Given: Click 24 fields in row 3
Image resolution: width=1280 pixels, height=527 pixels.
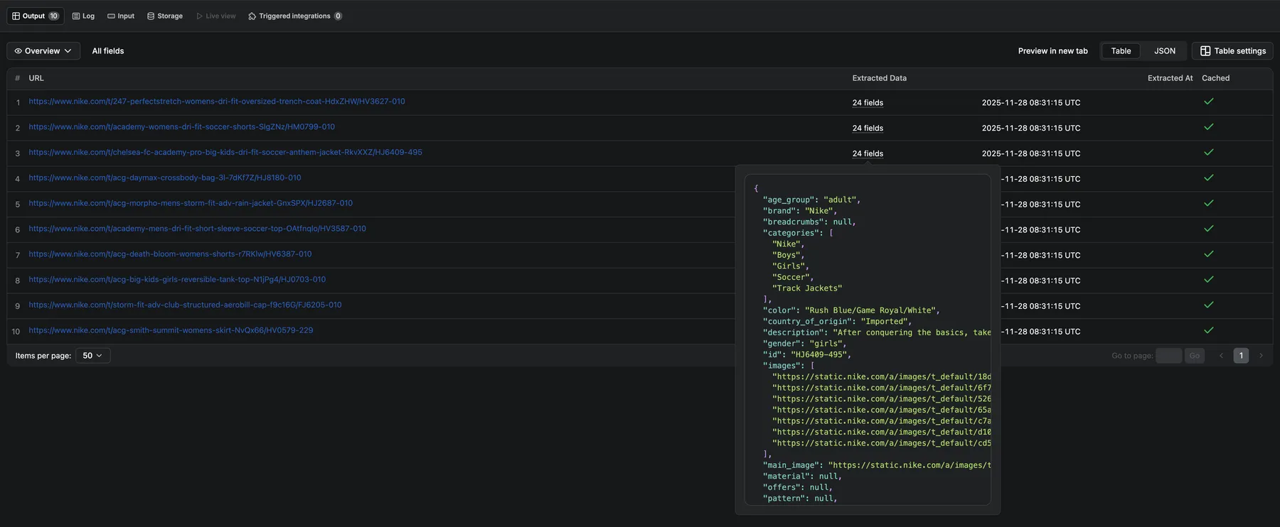Looking at the screenshot, I should (x=868, y=154).
